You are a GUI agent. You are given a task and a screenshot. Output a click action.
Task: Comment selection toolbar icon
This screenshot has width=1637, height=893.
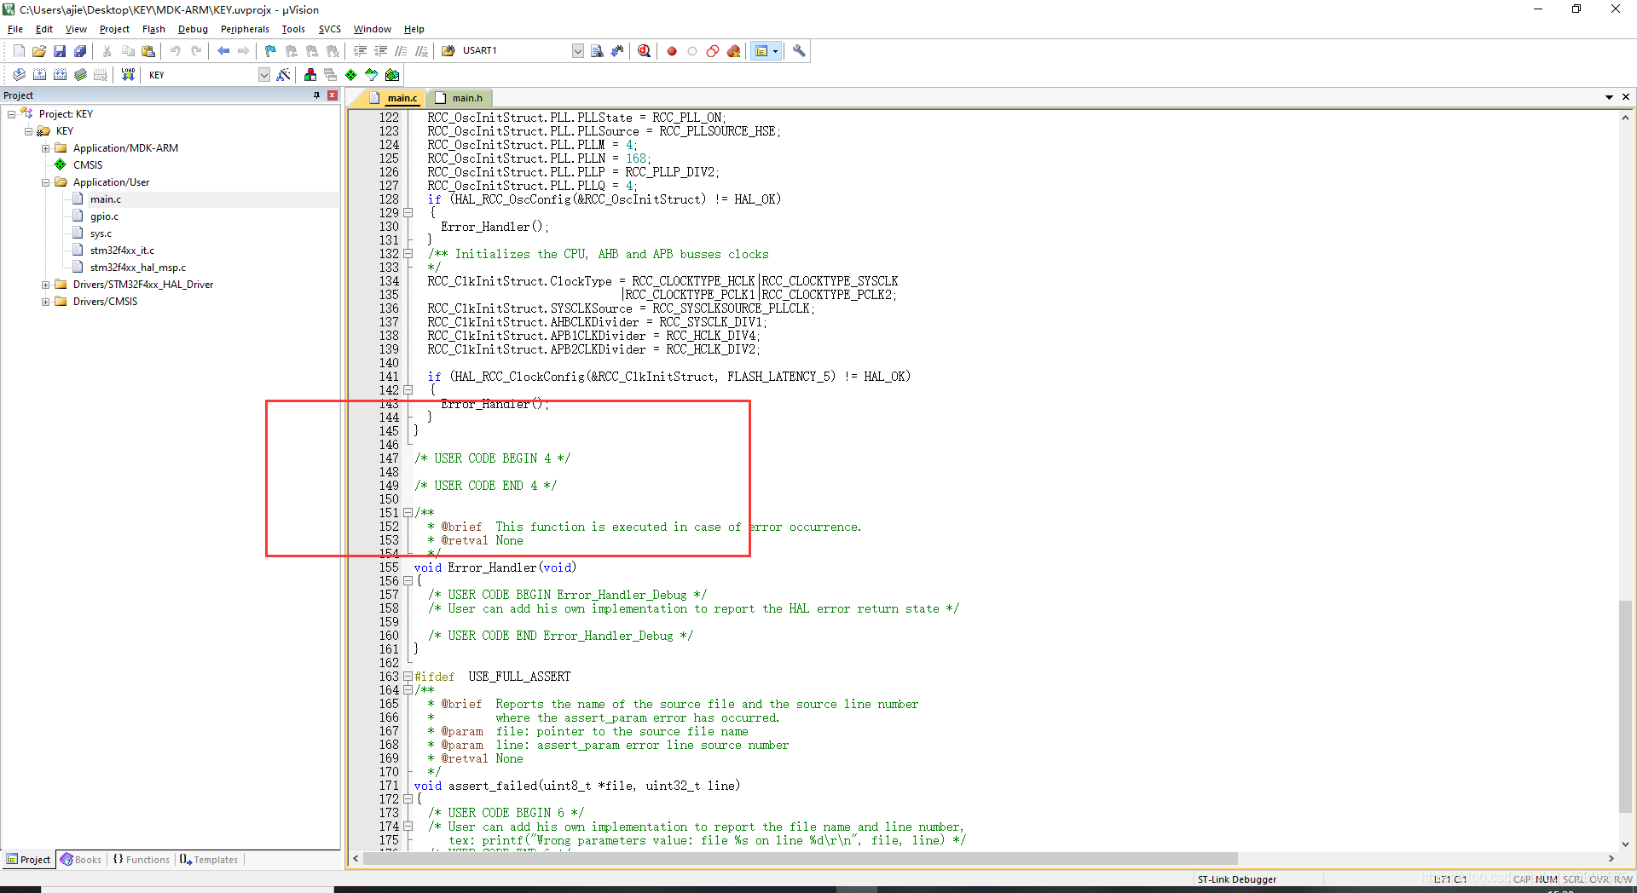pos(401,51)
